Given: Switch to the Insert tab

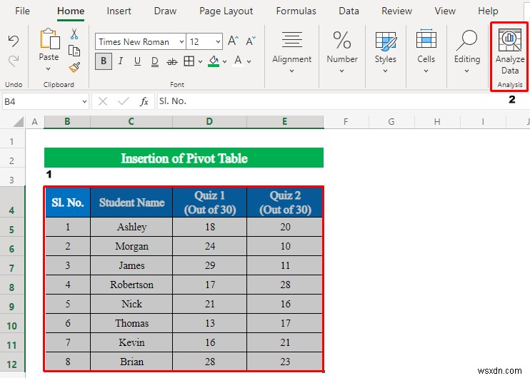Looking at the screenshot, I should pos(119,11).
